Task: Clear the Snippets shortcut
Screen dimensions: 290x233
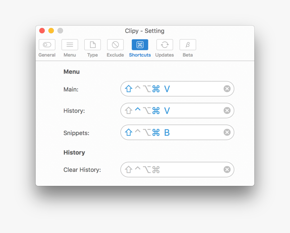Action: point(227,132)
